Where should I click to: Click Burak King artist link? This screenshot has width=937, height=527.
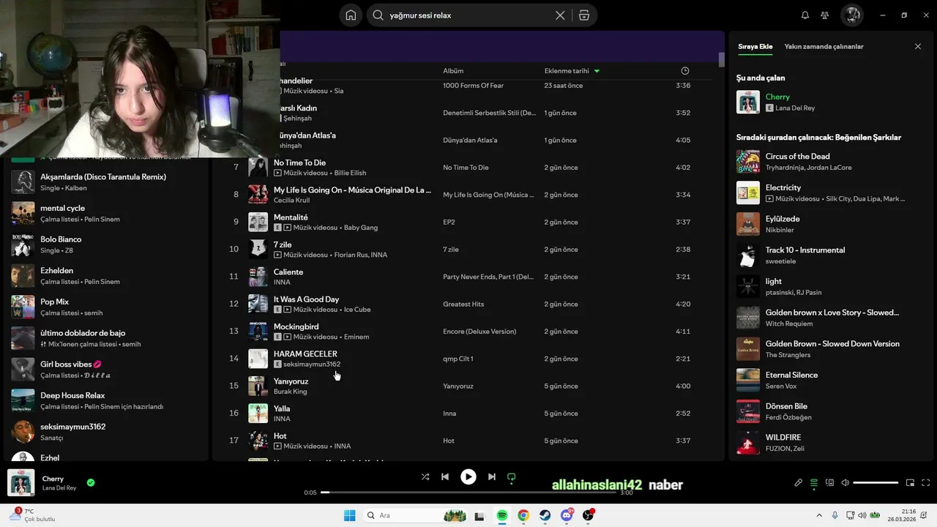[291, 392]
